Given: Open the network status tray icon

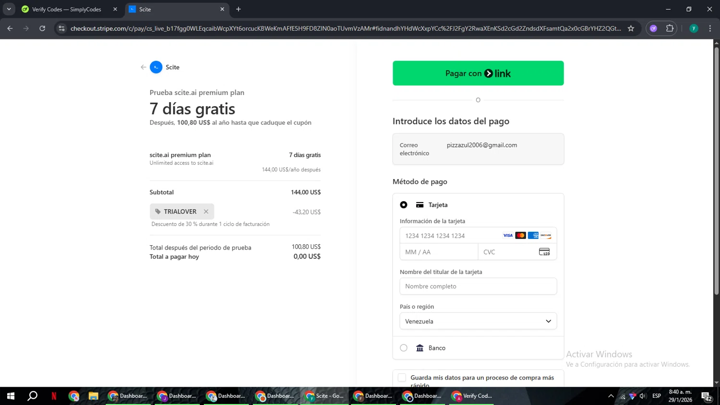Looking at the screenshot, I should point(622,396).
